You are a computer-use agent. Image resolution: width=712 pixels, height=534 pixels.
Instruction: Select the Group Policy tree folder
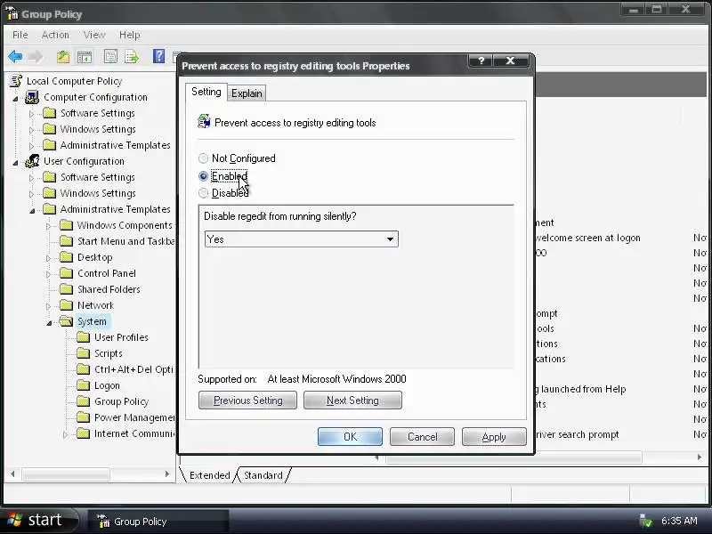pyautogui.click(x=121, y=401)
